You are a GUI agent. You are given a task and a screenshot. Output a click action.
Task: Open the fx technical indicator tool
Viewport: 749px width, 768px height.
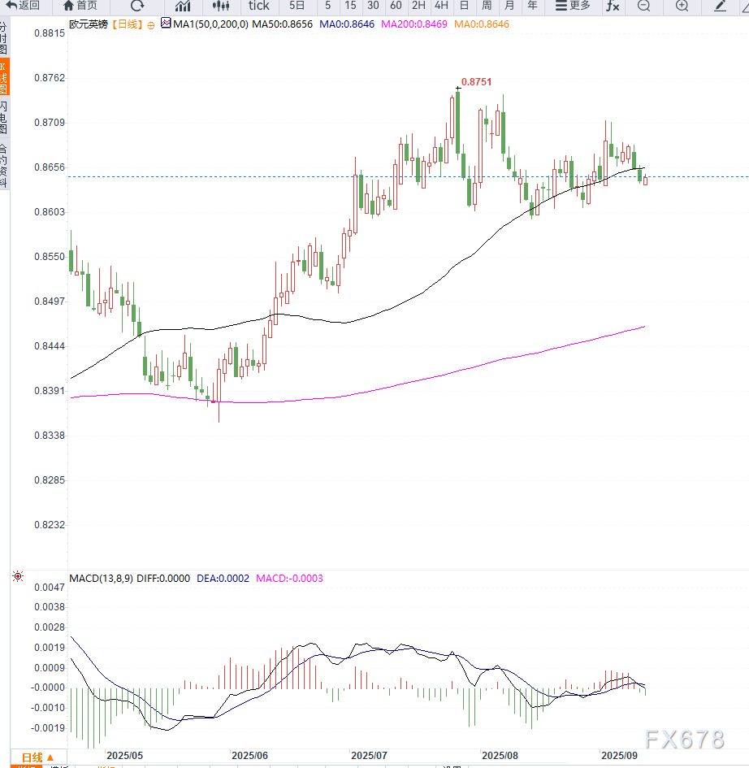(613, 7)
